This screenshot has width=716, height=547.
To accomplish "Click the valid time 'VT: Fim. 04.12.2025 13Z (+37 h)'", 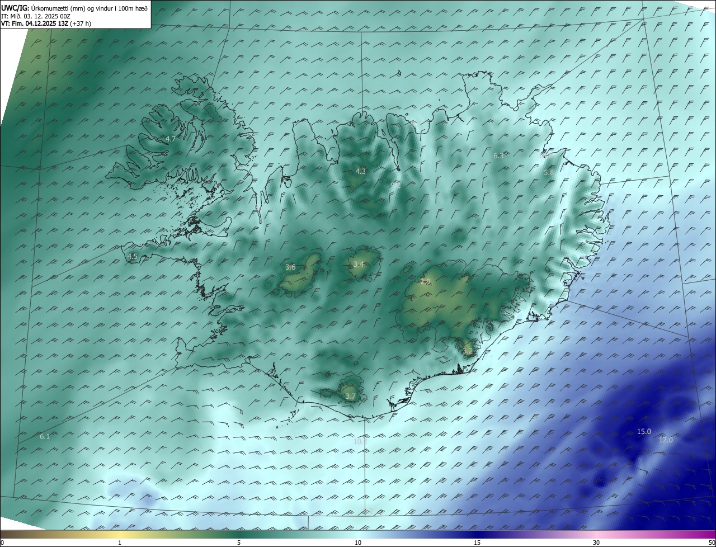I will 46,23.
